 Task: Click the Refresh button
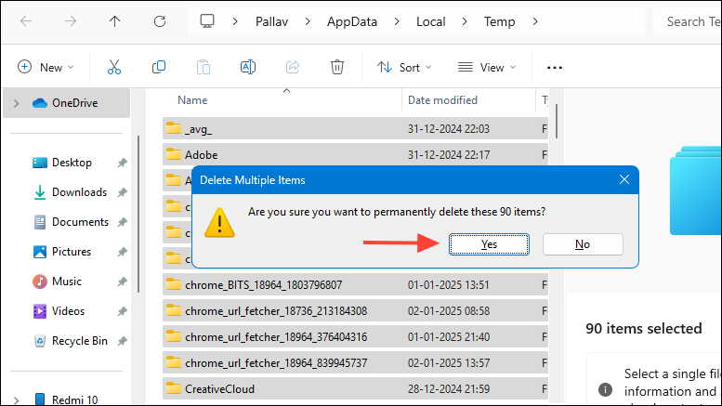tap(159, 20)
